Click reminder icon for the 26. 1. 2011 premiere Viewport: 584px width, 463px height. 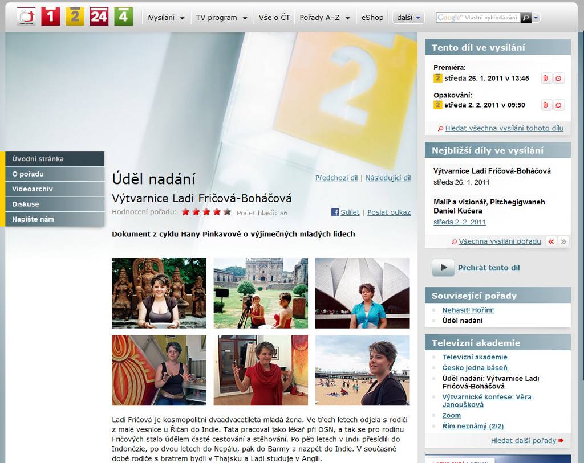(546, 79)
